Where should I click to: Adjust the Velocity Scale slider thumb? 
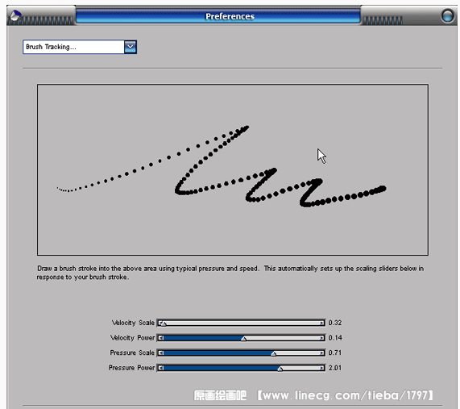[164, 323]
